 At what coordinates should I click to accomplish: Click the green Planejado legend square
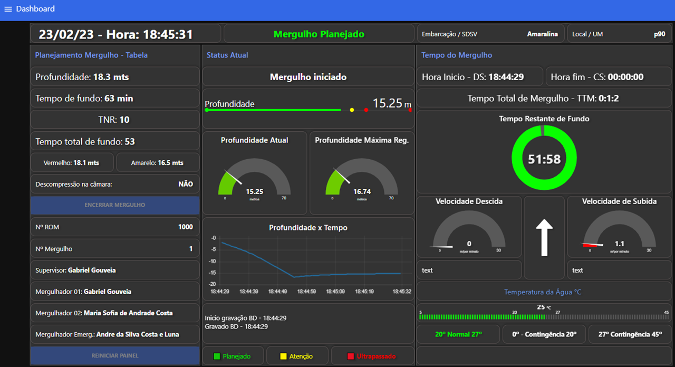point(217,356)
